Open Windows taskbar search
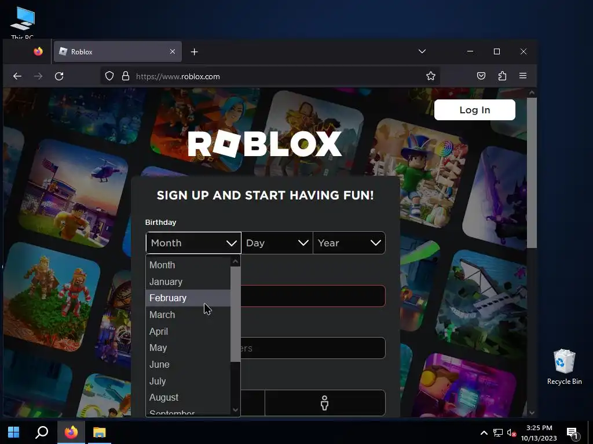This screenshot has height=444, width=593. 42,432
